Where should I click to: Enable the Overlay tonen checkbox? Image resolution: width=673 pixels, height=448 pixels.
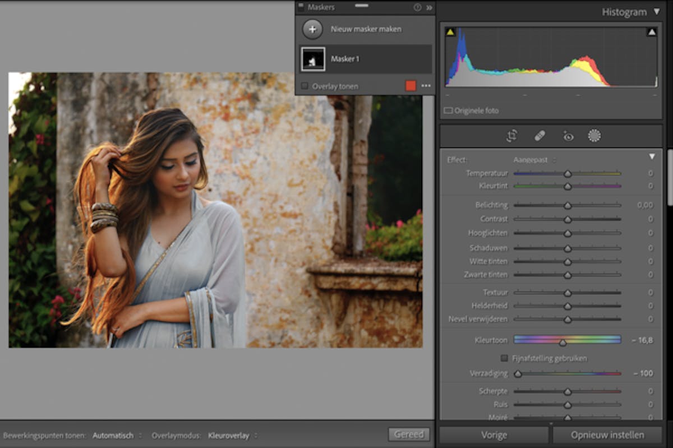pyautogui.click(x=305, y=86)
